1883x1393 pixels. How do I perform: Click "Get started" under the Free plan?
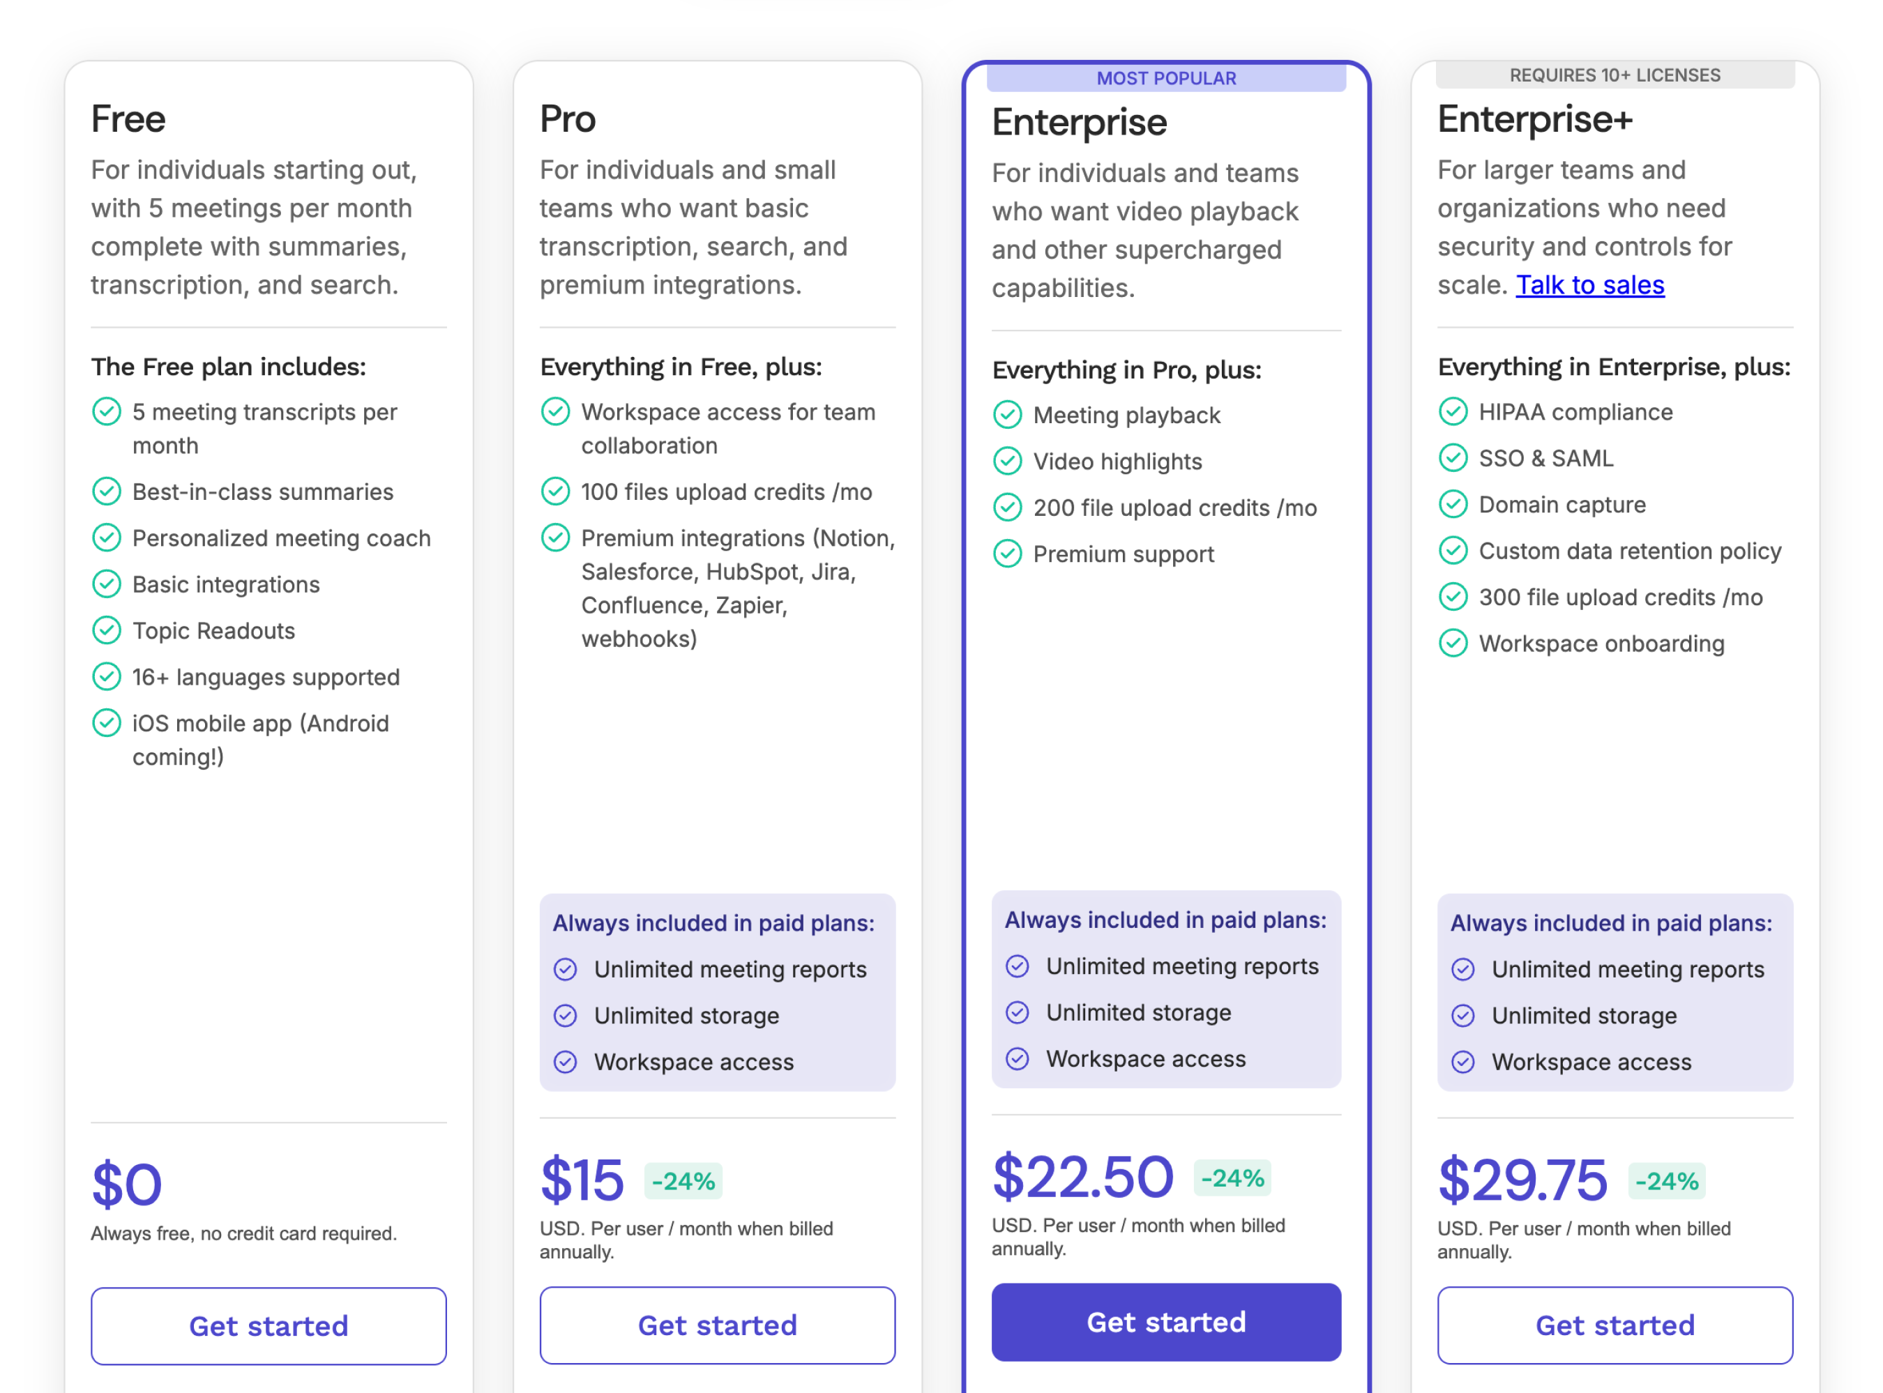(x=269, y=1325)
